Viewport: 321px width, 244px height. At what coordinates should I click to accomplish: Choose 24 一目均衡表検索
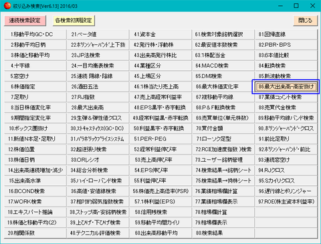[x=98, y=66]
